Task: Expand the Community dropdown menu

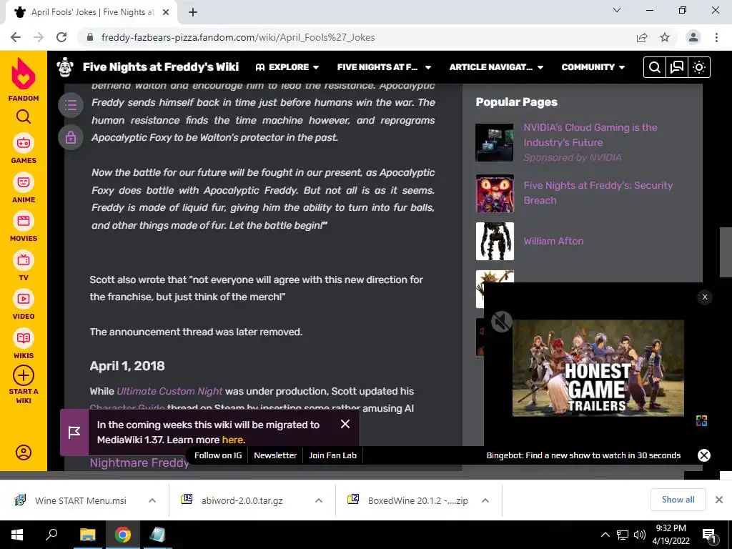Action: coord(593,67)
